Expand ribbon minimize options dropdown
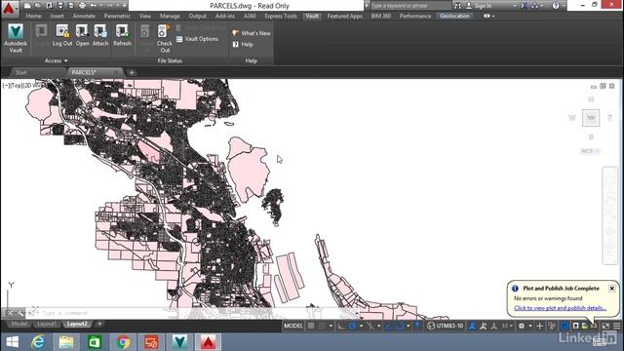 tap(493, 16)
